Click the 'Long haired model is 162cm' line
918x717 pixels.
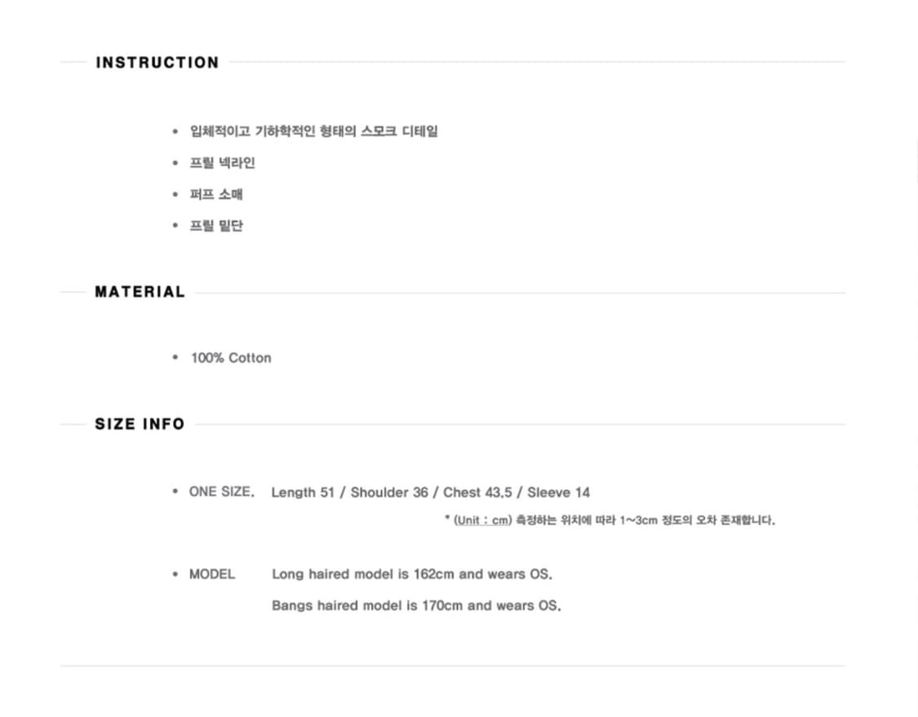pos(412,574)
